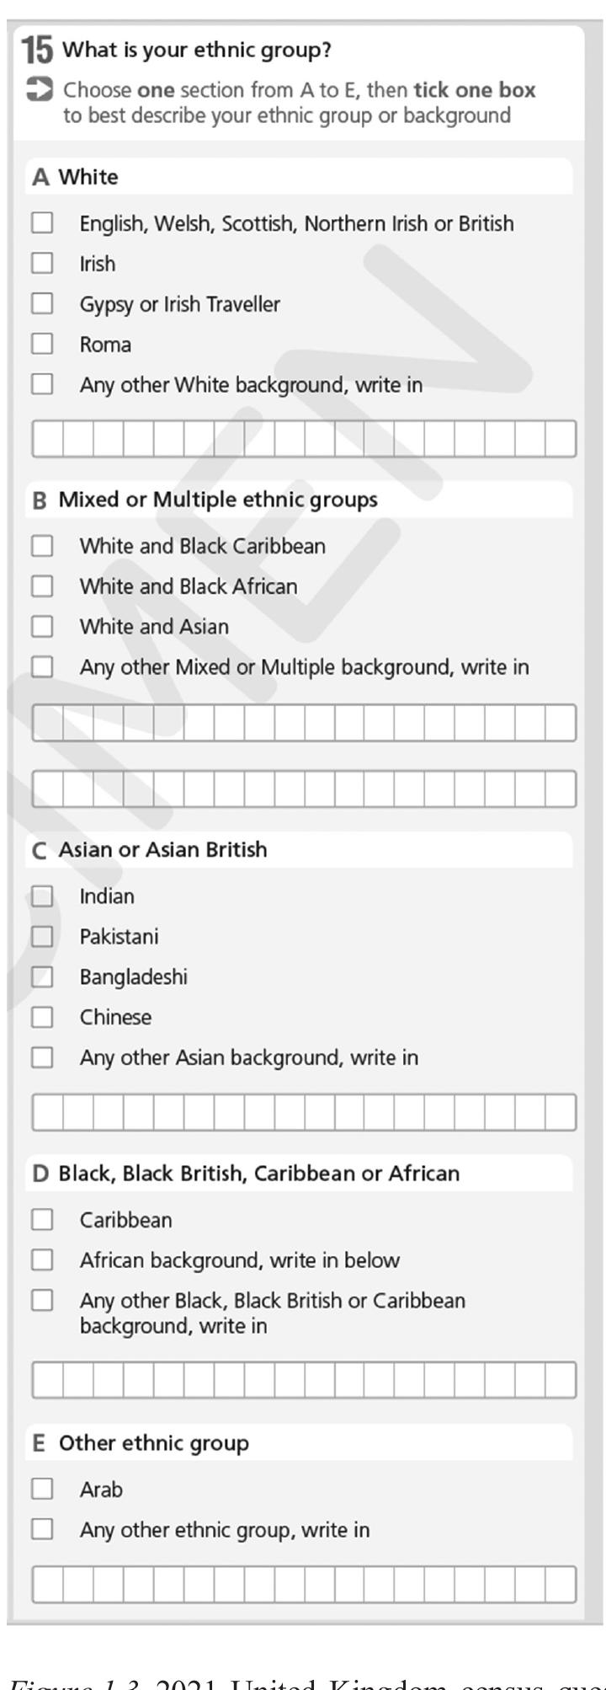This screenshot has width=606, height=1690.
Task: Check the Pakistani box
Action: pos(42,937)
